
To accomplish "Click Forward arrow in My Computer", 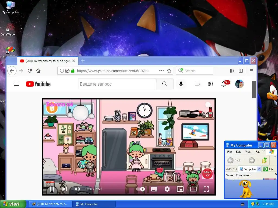I will (x=252, y=160).
